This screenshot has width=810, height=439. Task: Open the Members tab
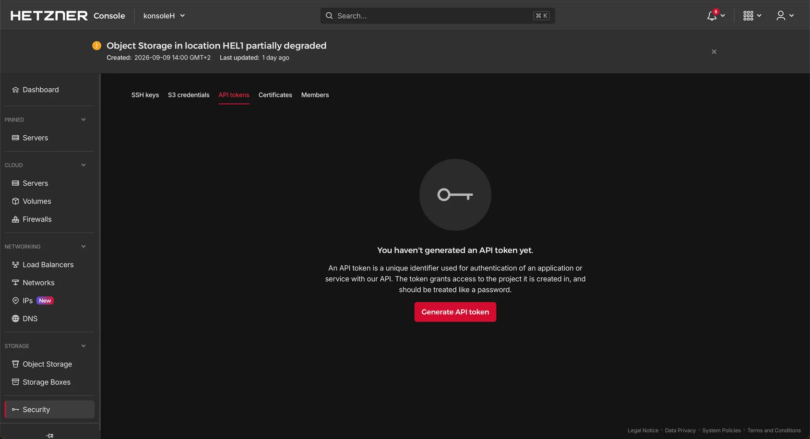315,95
